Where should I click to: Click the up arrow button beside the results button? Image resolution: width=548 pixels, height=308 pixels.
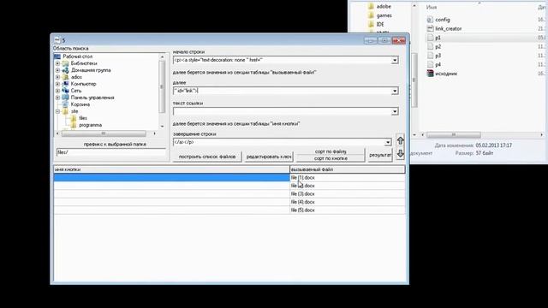coord(400,140)
